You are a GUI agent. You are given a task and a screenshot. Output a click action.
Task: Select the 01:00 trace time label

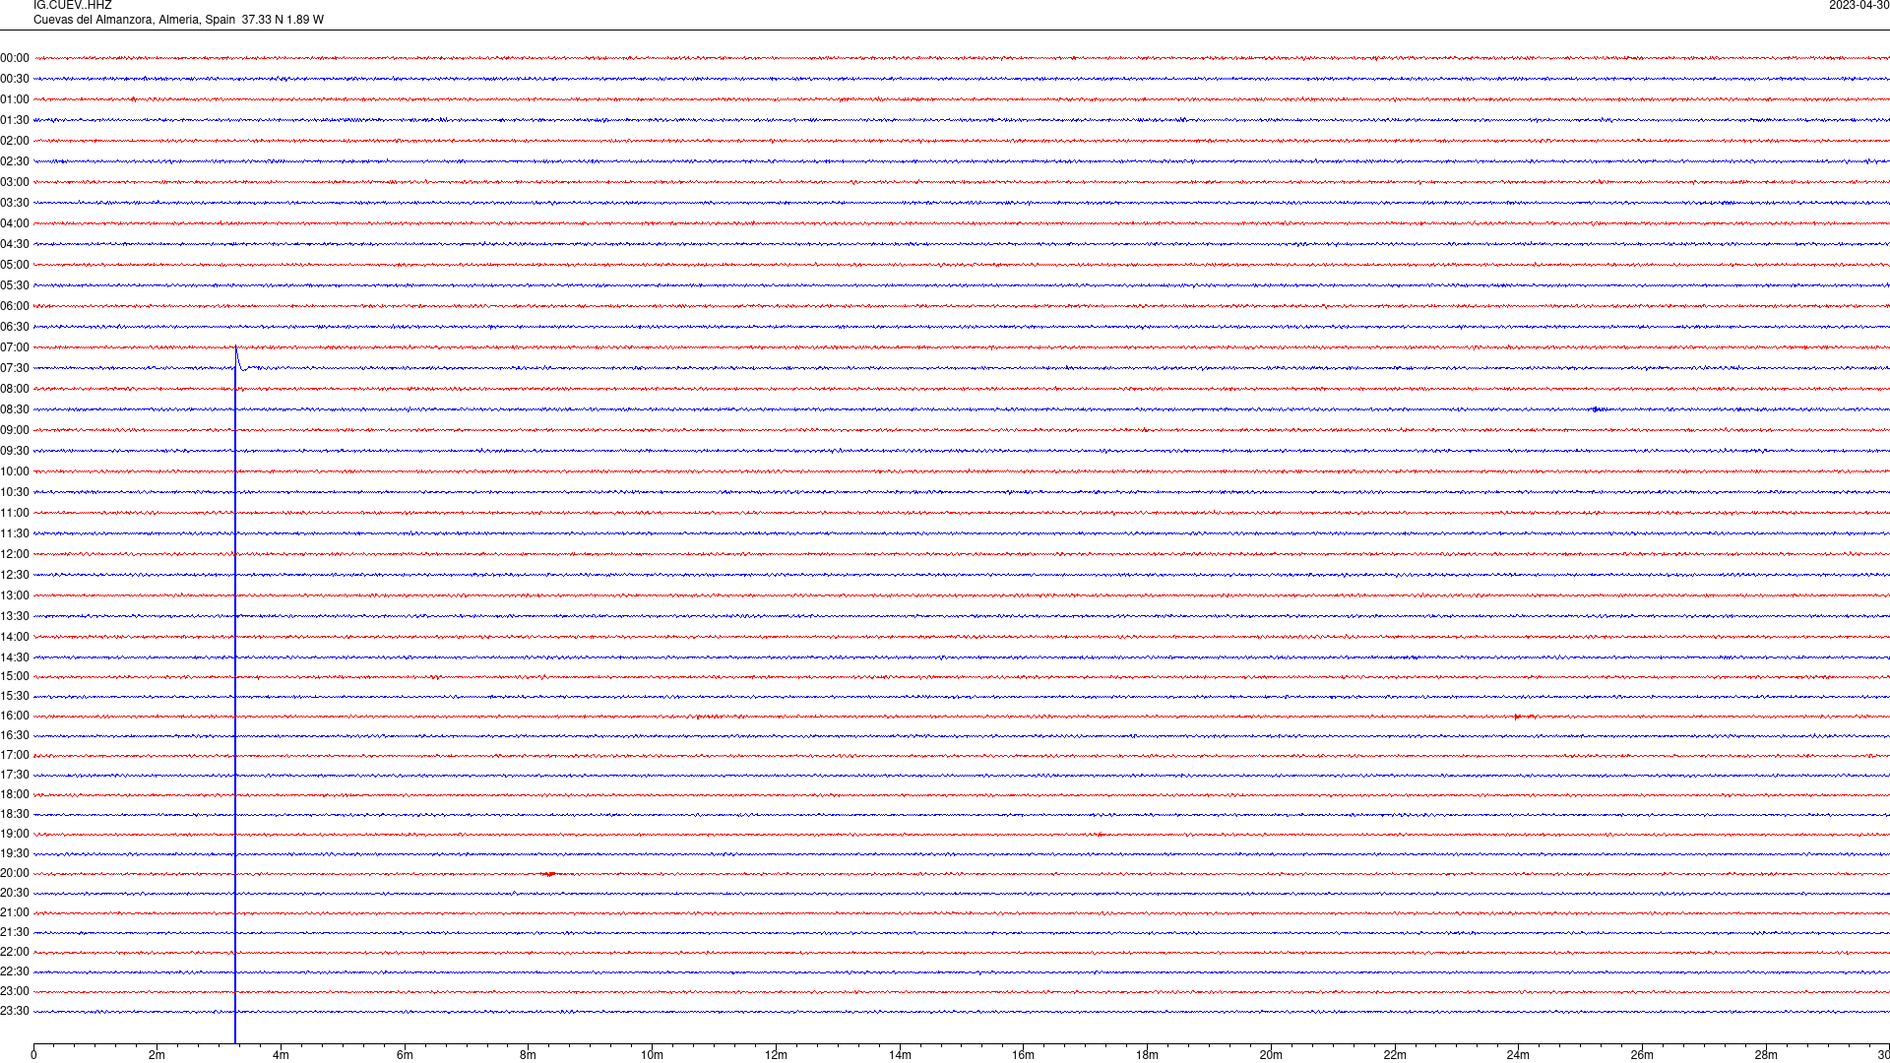15,99
